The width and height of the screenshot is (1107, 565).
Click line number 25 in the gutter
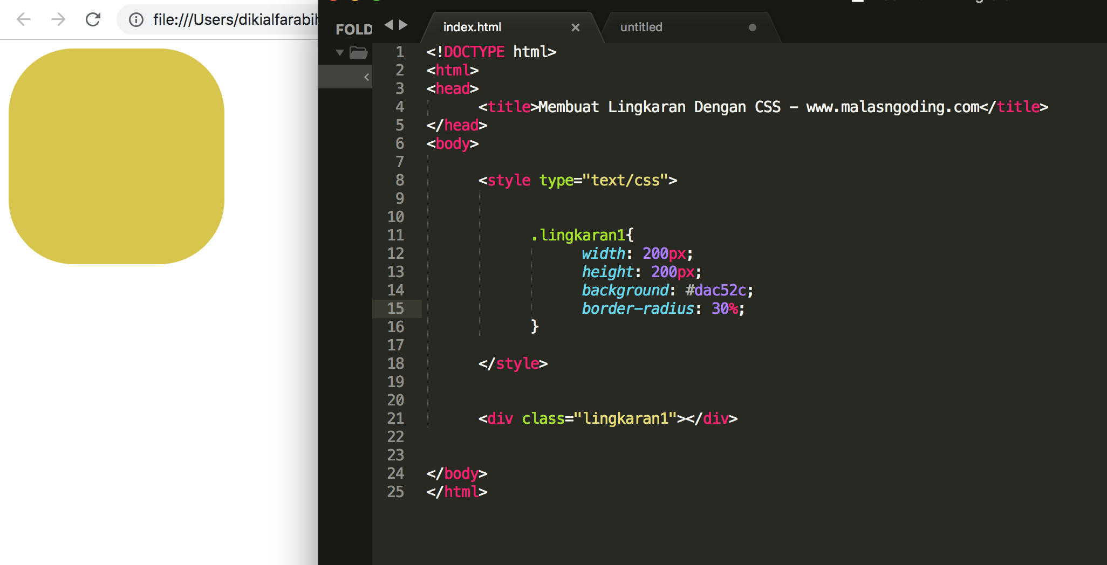(x=395, y=492)
